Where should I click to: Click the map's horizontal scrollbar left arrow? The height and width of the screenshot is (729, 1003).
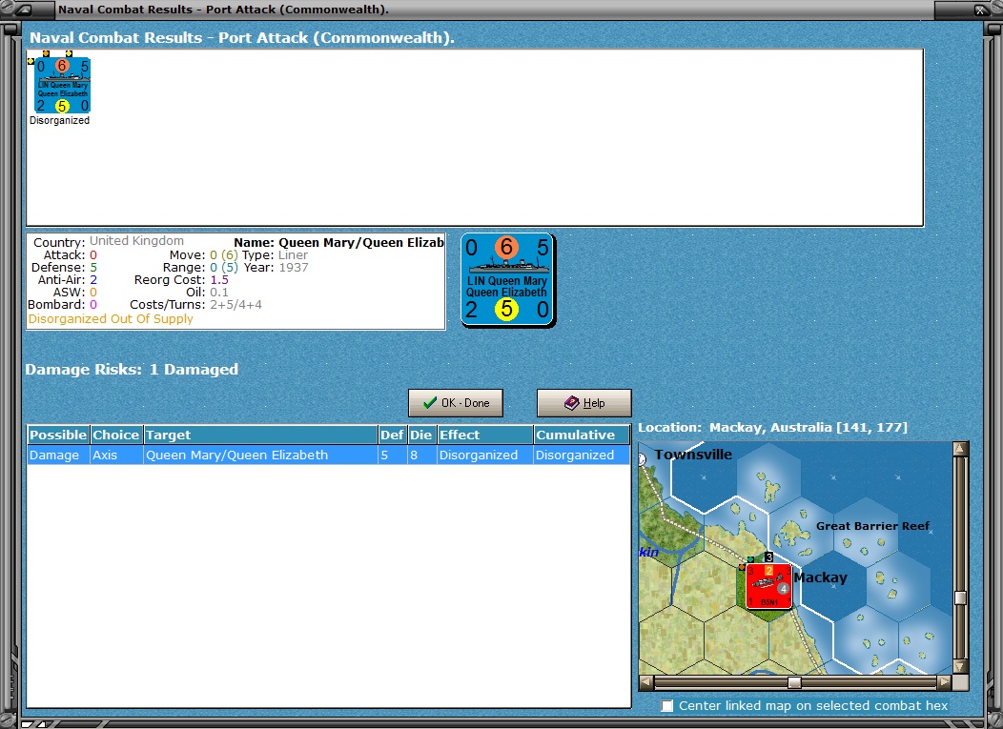tap(645, 682)
